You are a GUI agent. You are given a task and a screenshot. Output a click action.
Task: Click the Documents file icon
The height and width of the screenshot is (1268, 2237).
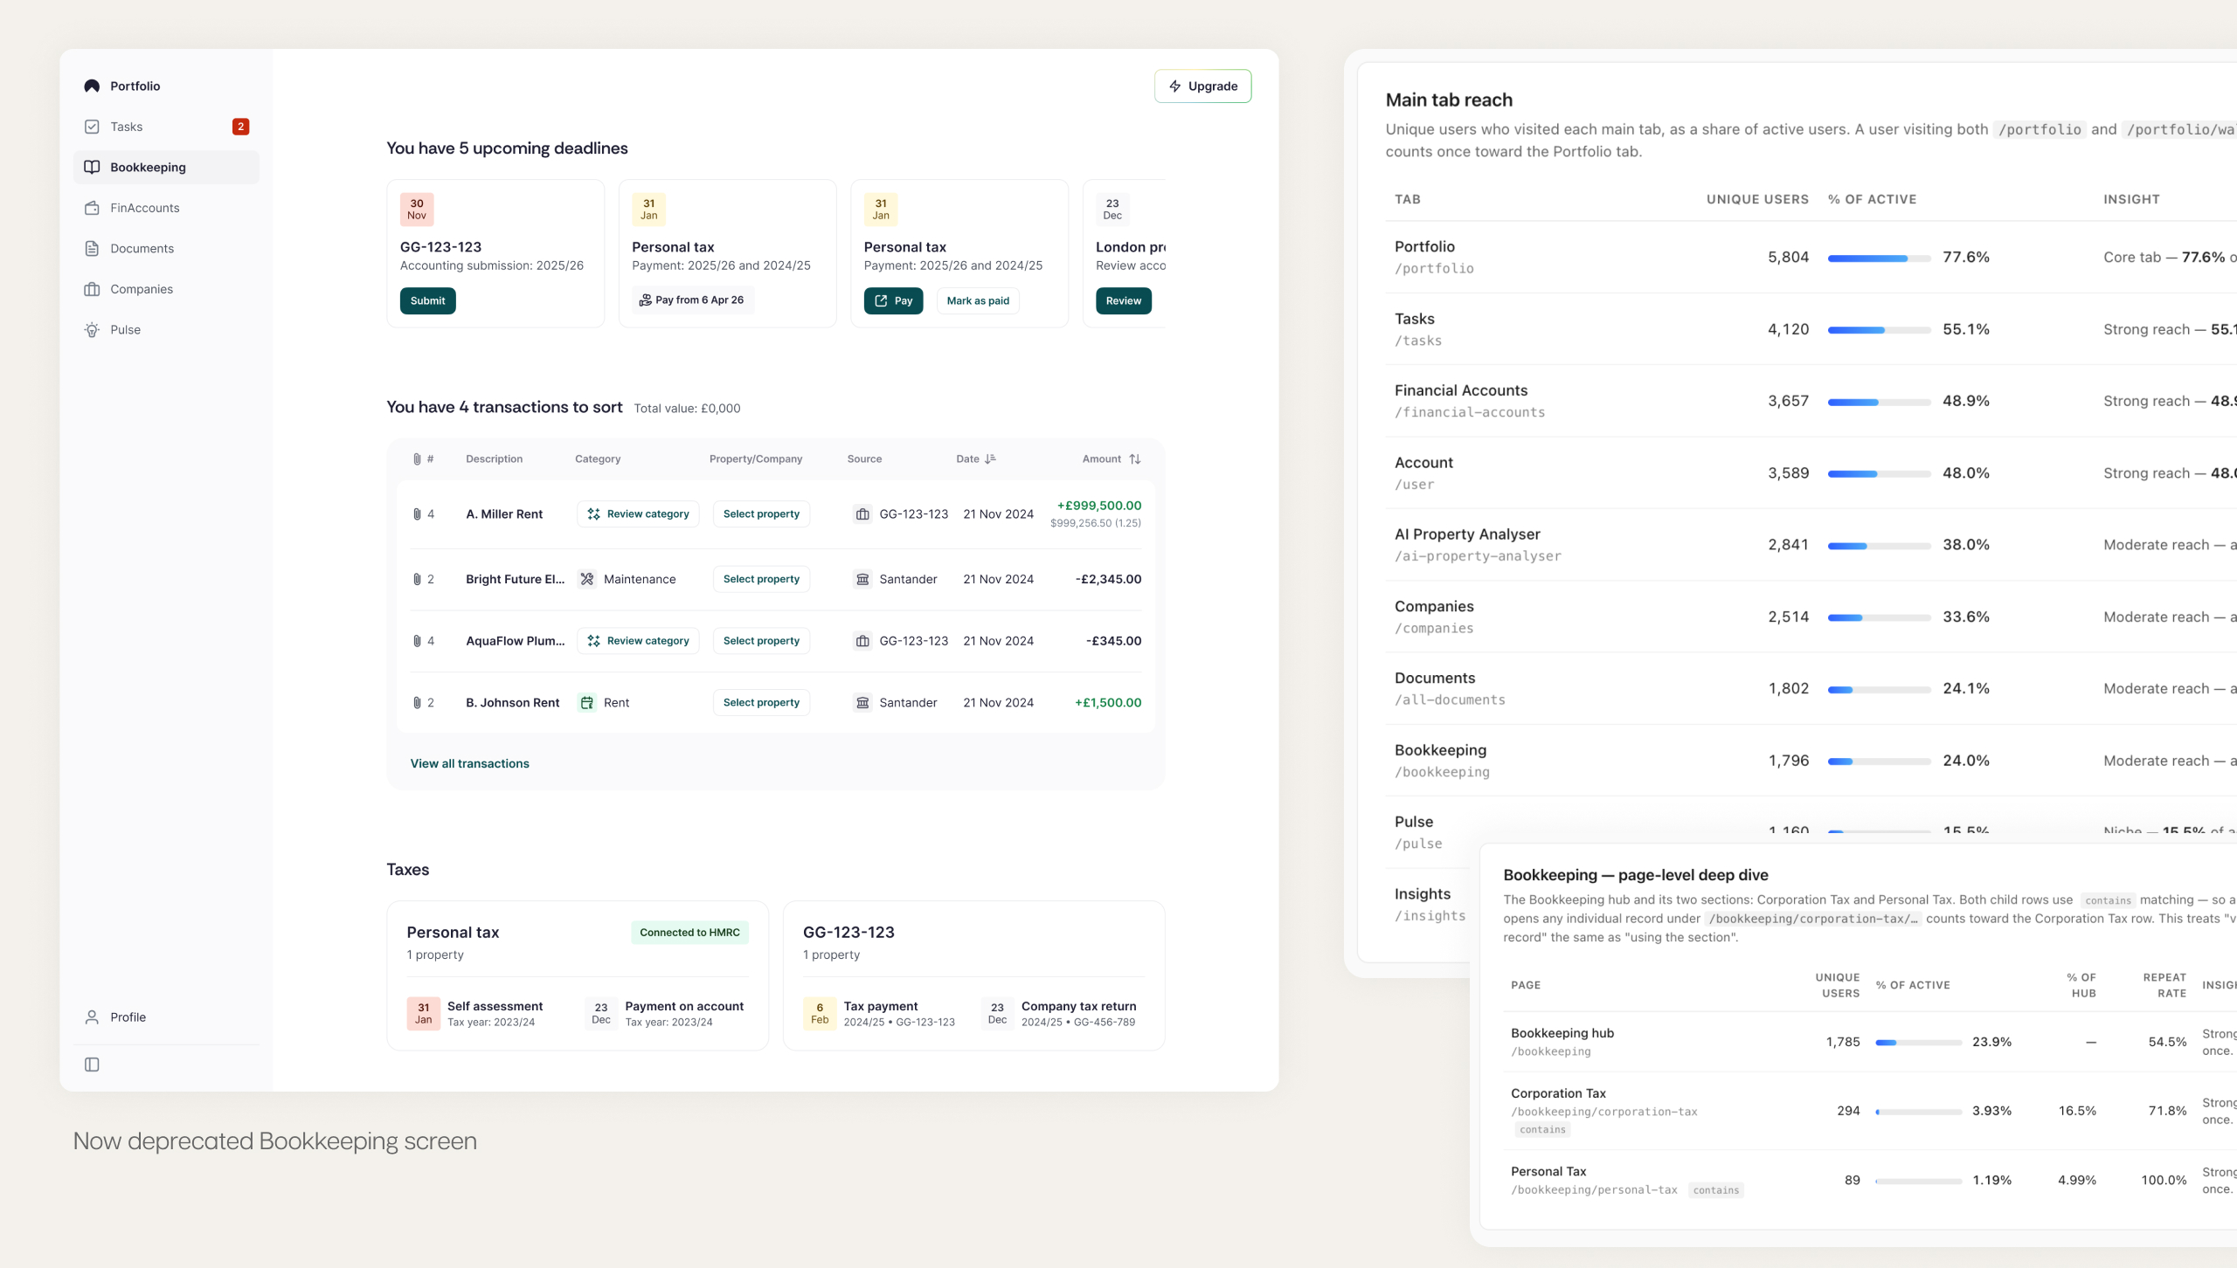pos(92,248)
